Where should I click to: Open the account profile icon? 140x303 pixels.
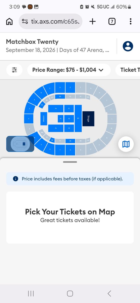pos(128,46)
